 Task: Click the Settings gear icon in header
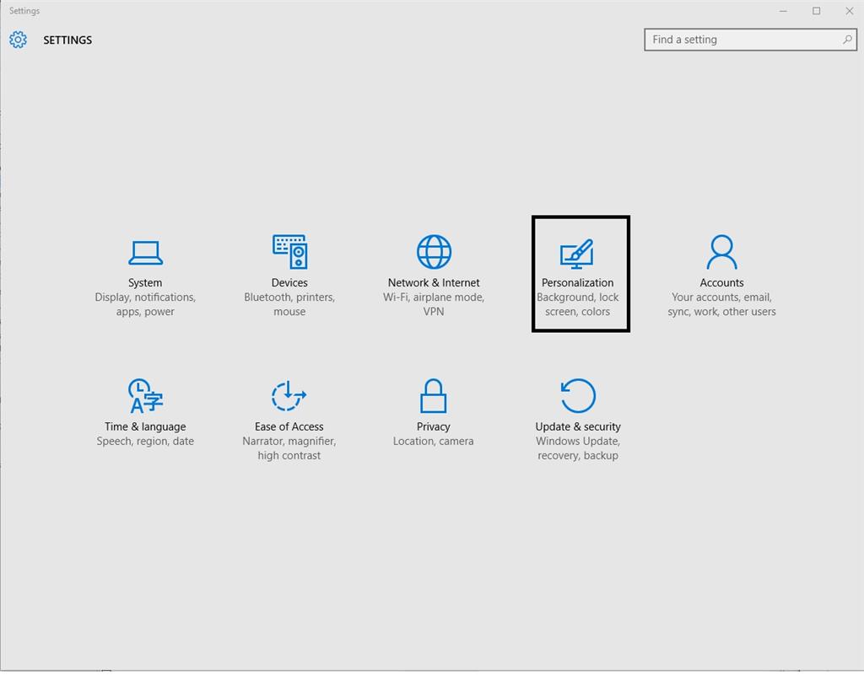click(x=18, y=40)
